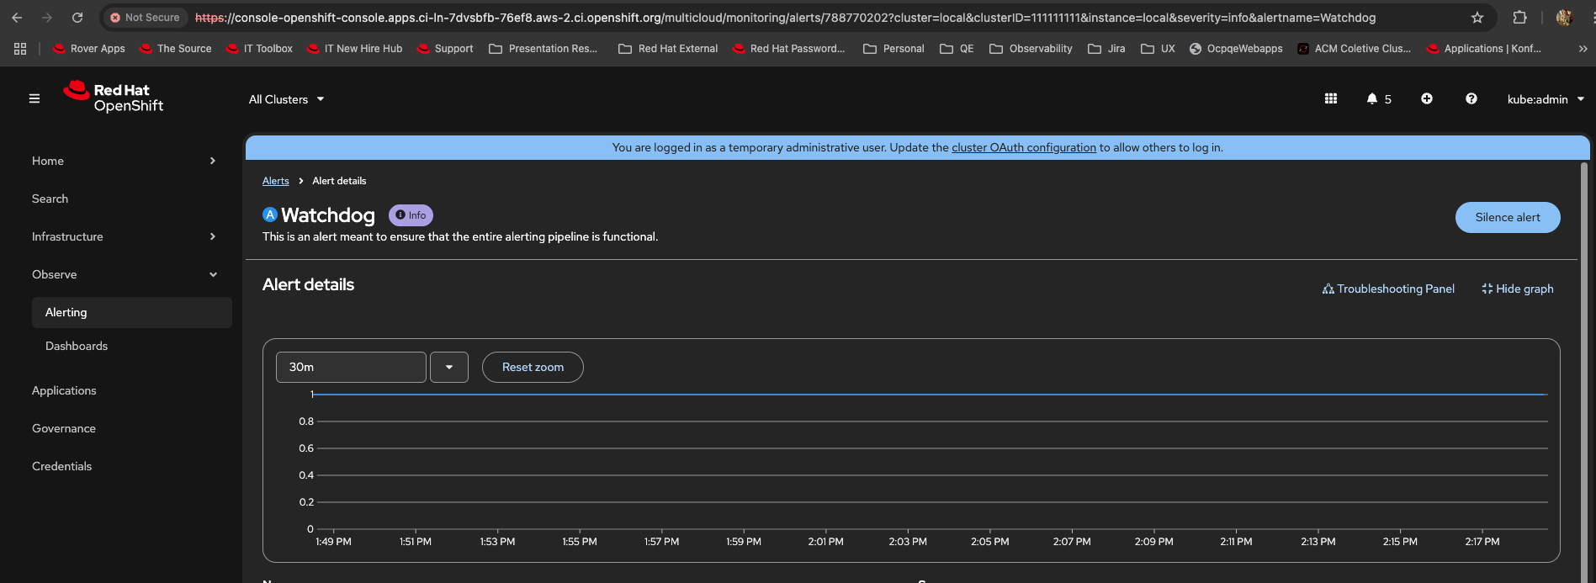The height and width of the screenshot is (583, 1596).
Task: Expand the All Clusters dropdown
Action: [286, 99]
